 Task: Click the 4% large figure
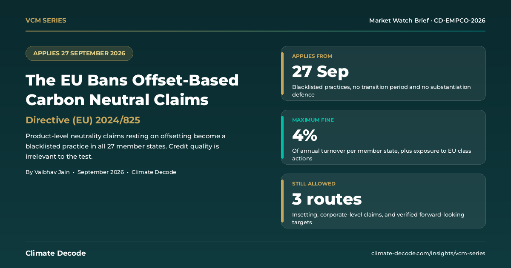[x=304, y=135]
